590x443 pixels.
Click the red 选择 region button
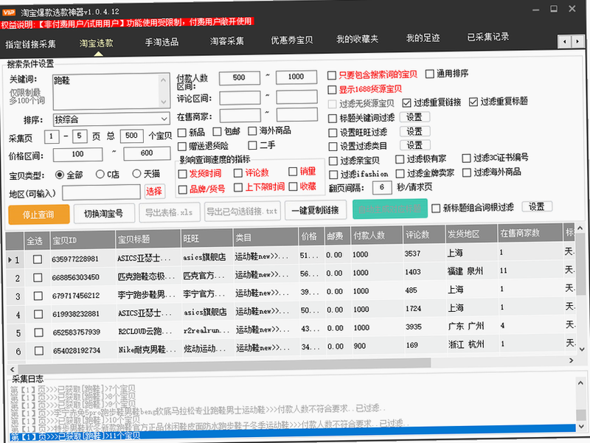pos(154,191)
